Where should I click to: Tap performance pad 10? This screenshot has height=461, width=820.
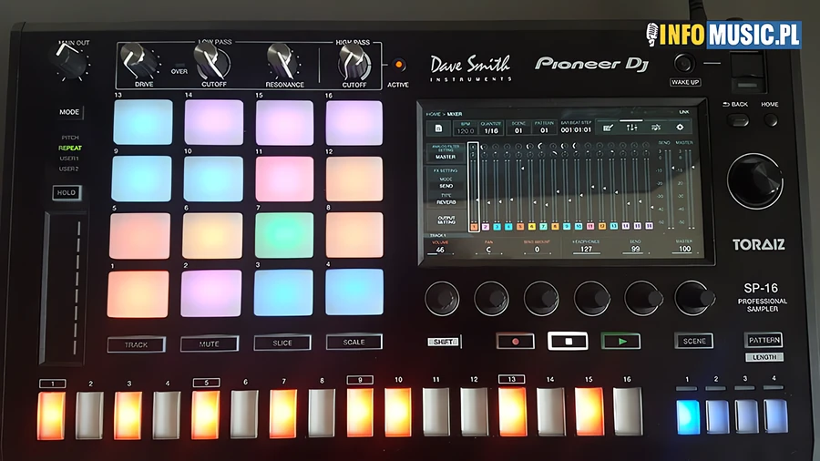pyautogui.click(x=213, y=179)
